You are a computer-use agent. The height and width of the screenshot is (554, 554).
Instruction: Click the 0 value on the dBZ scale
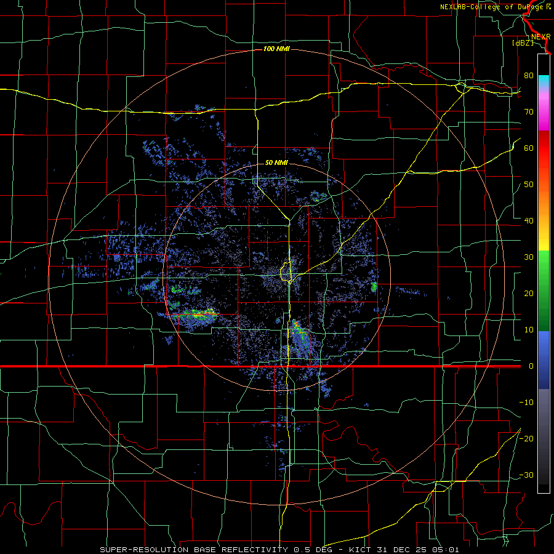pos(531,366)
